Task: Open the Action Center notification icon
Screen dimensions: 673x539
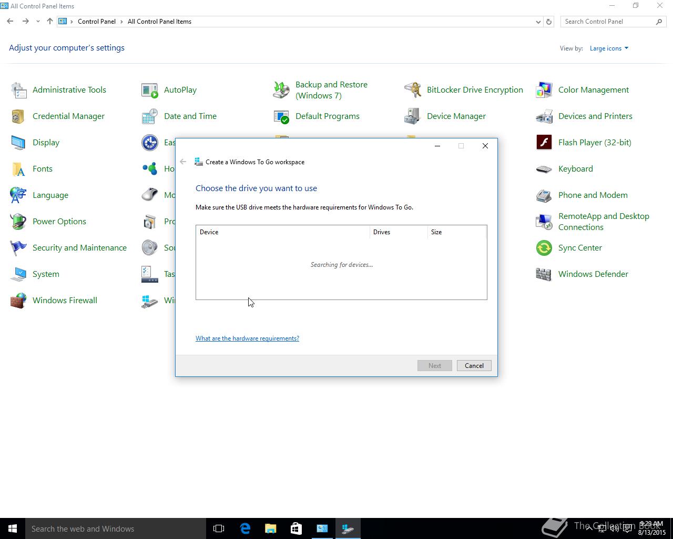Action: click(627, 528)
